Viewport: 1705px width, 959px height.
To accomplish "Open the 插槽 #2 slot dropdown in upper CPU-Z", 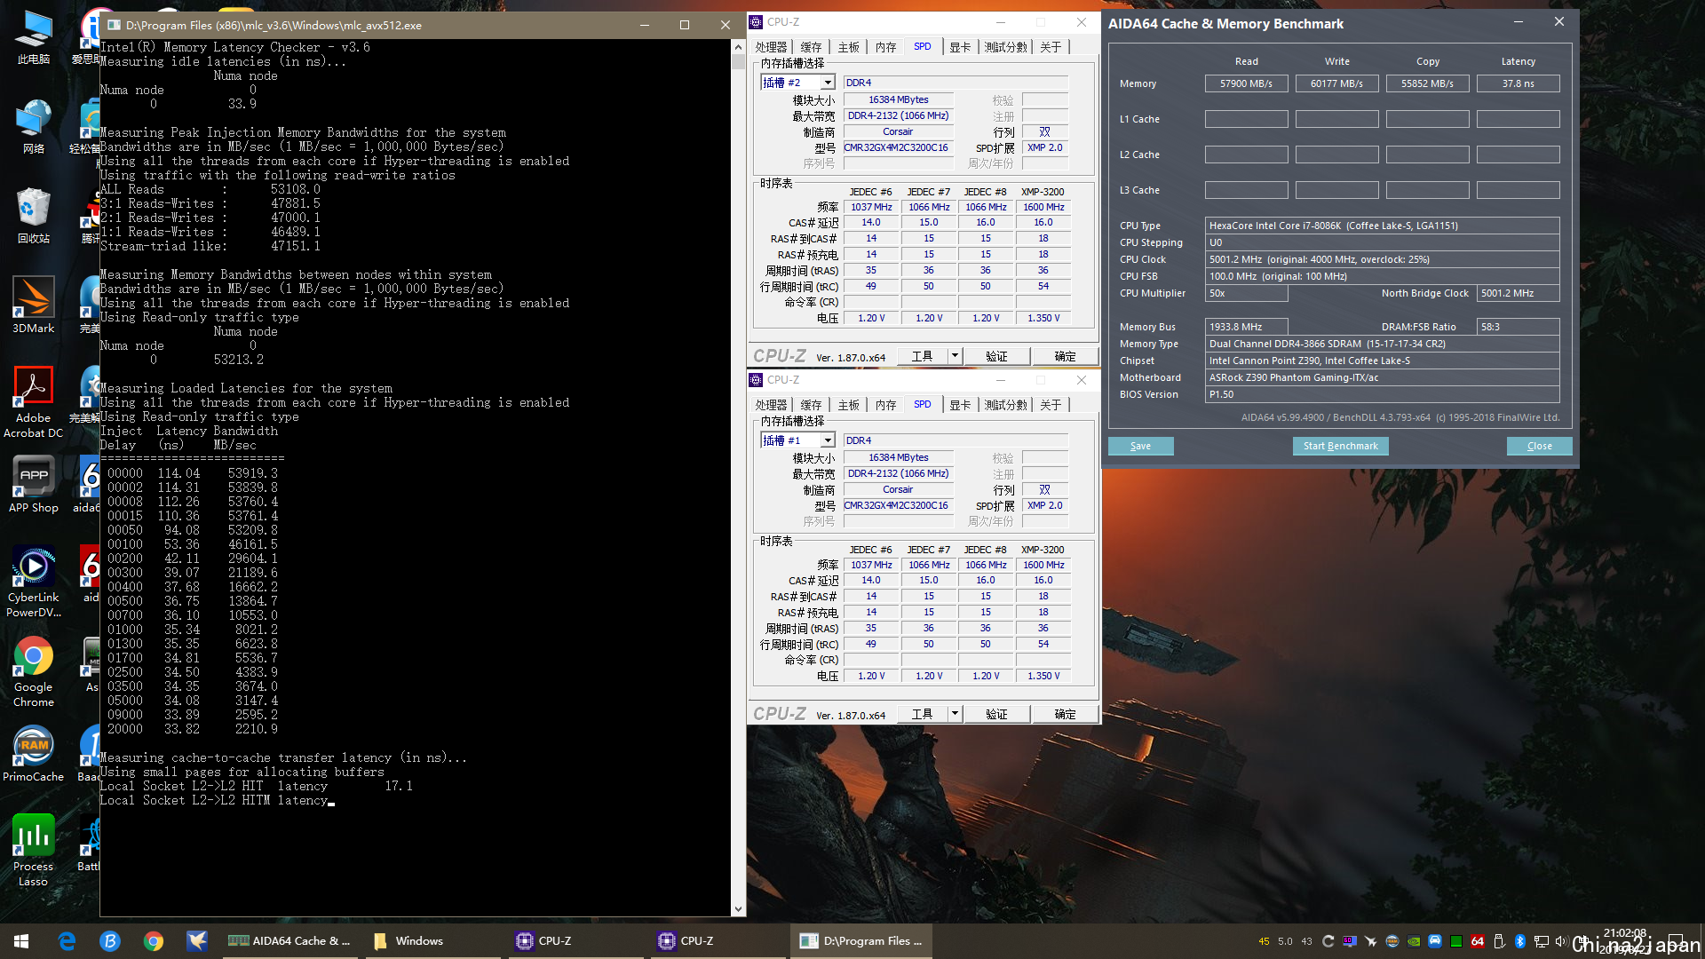I will (828, 83).
